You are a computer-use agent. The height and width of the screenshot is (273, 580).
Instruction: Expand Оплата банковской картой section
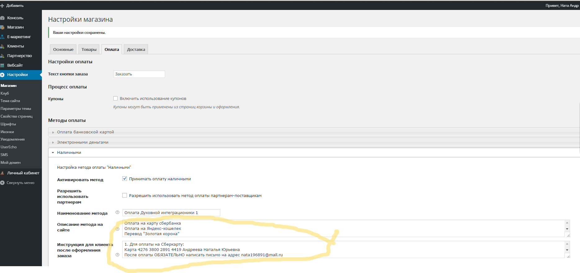pos(85,132)
